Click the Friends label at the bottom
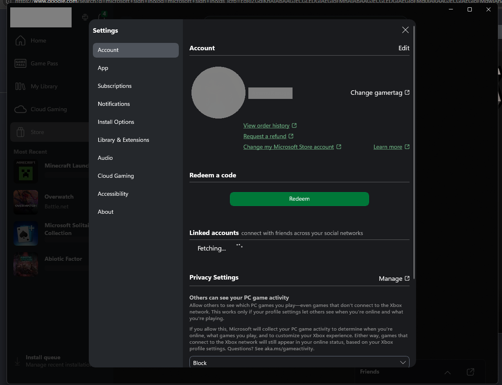502x385 pixels. coord(369,372)
